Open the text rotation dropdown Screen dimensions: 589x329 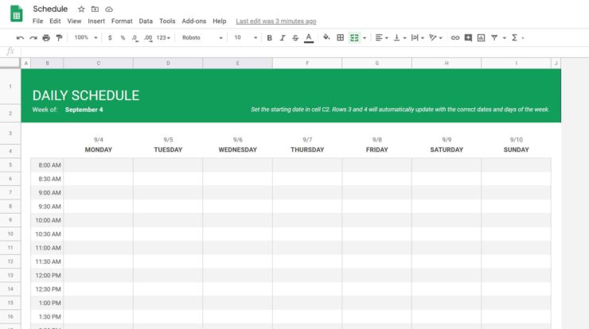tap(435, 38)
